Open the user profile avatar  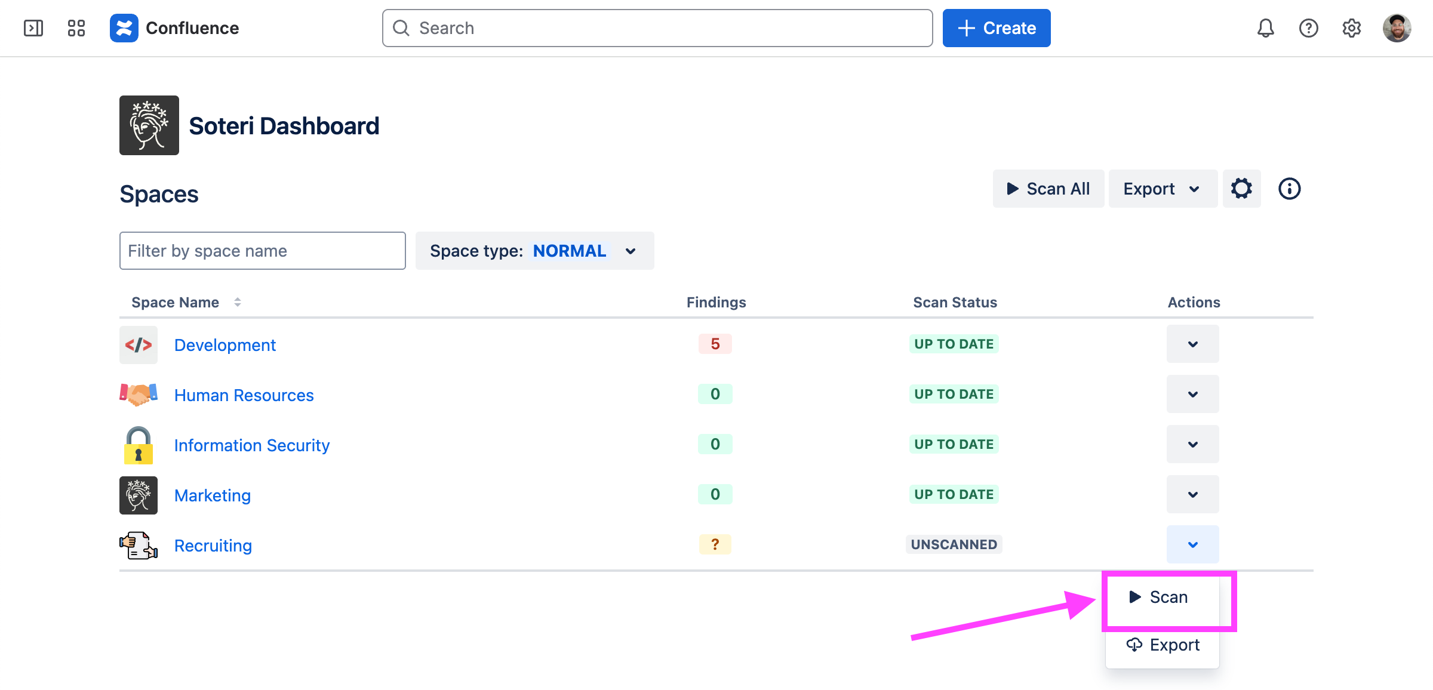pyautogui.click(x=1397, y=28)
